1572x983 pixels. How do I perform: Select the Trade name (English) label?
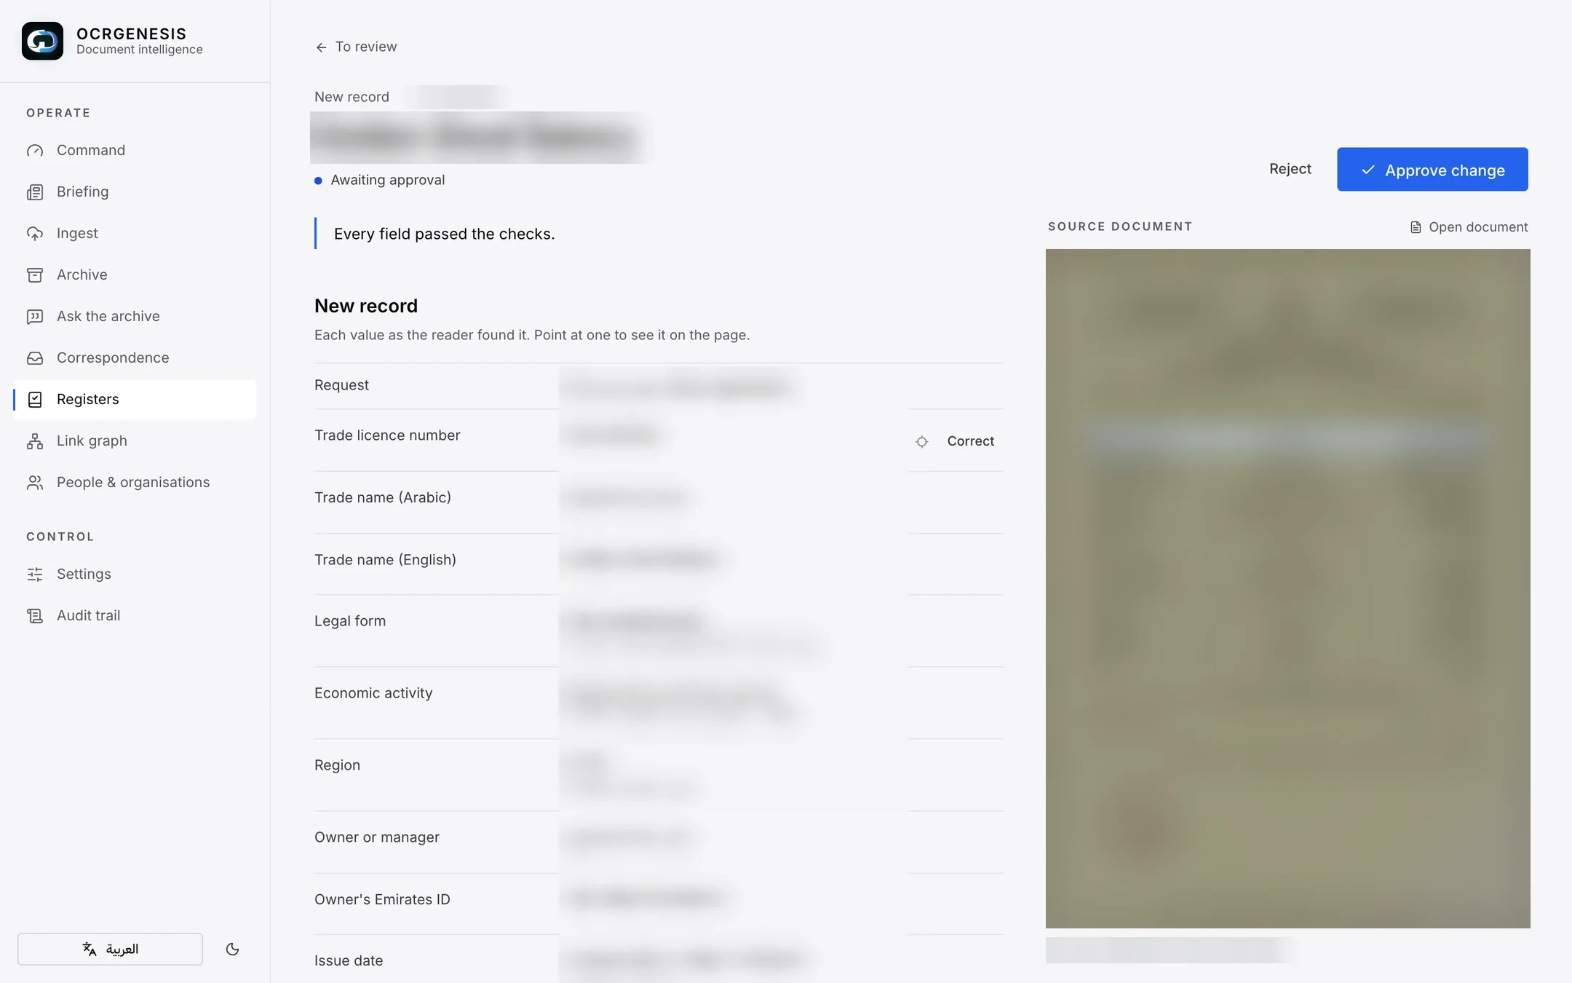pos(385,559)
